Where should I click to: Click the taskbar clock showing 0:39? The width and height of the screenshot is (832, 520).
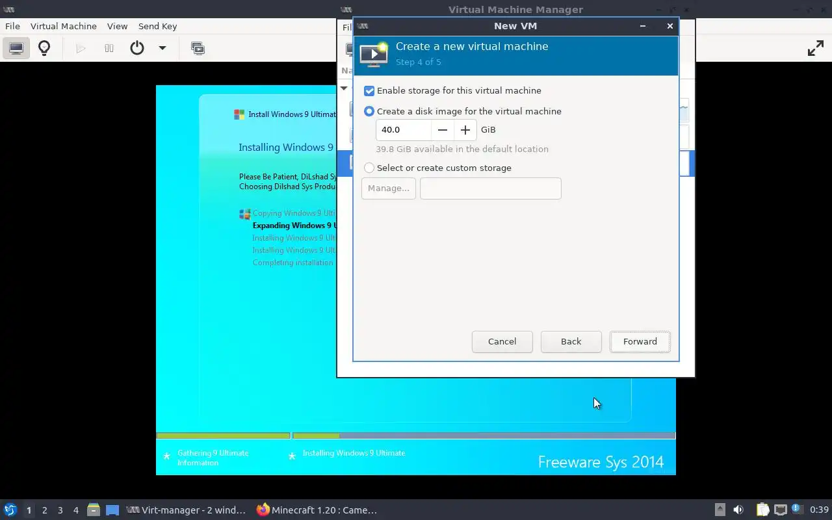coord(819,510)
